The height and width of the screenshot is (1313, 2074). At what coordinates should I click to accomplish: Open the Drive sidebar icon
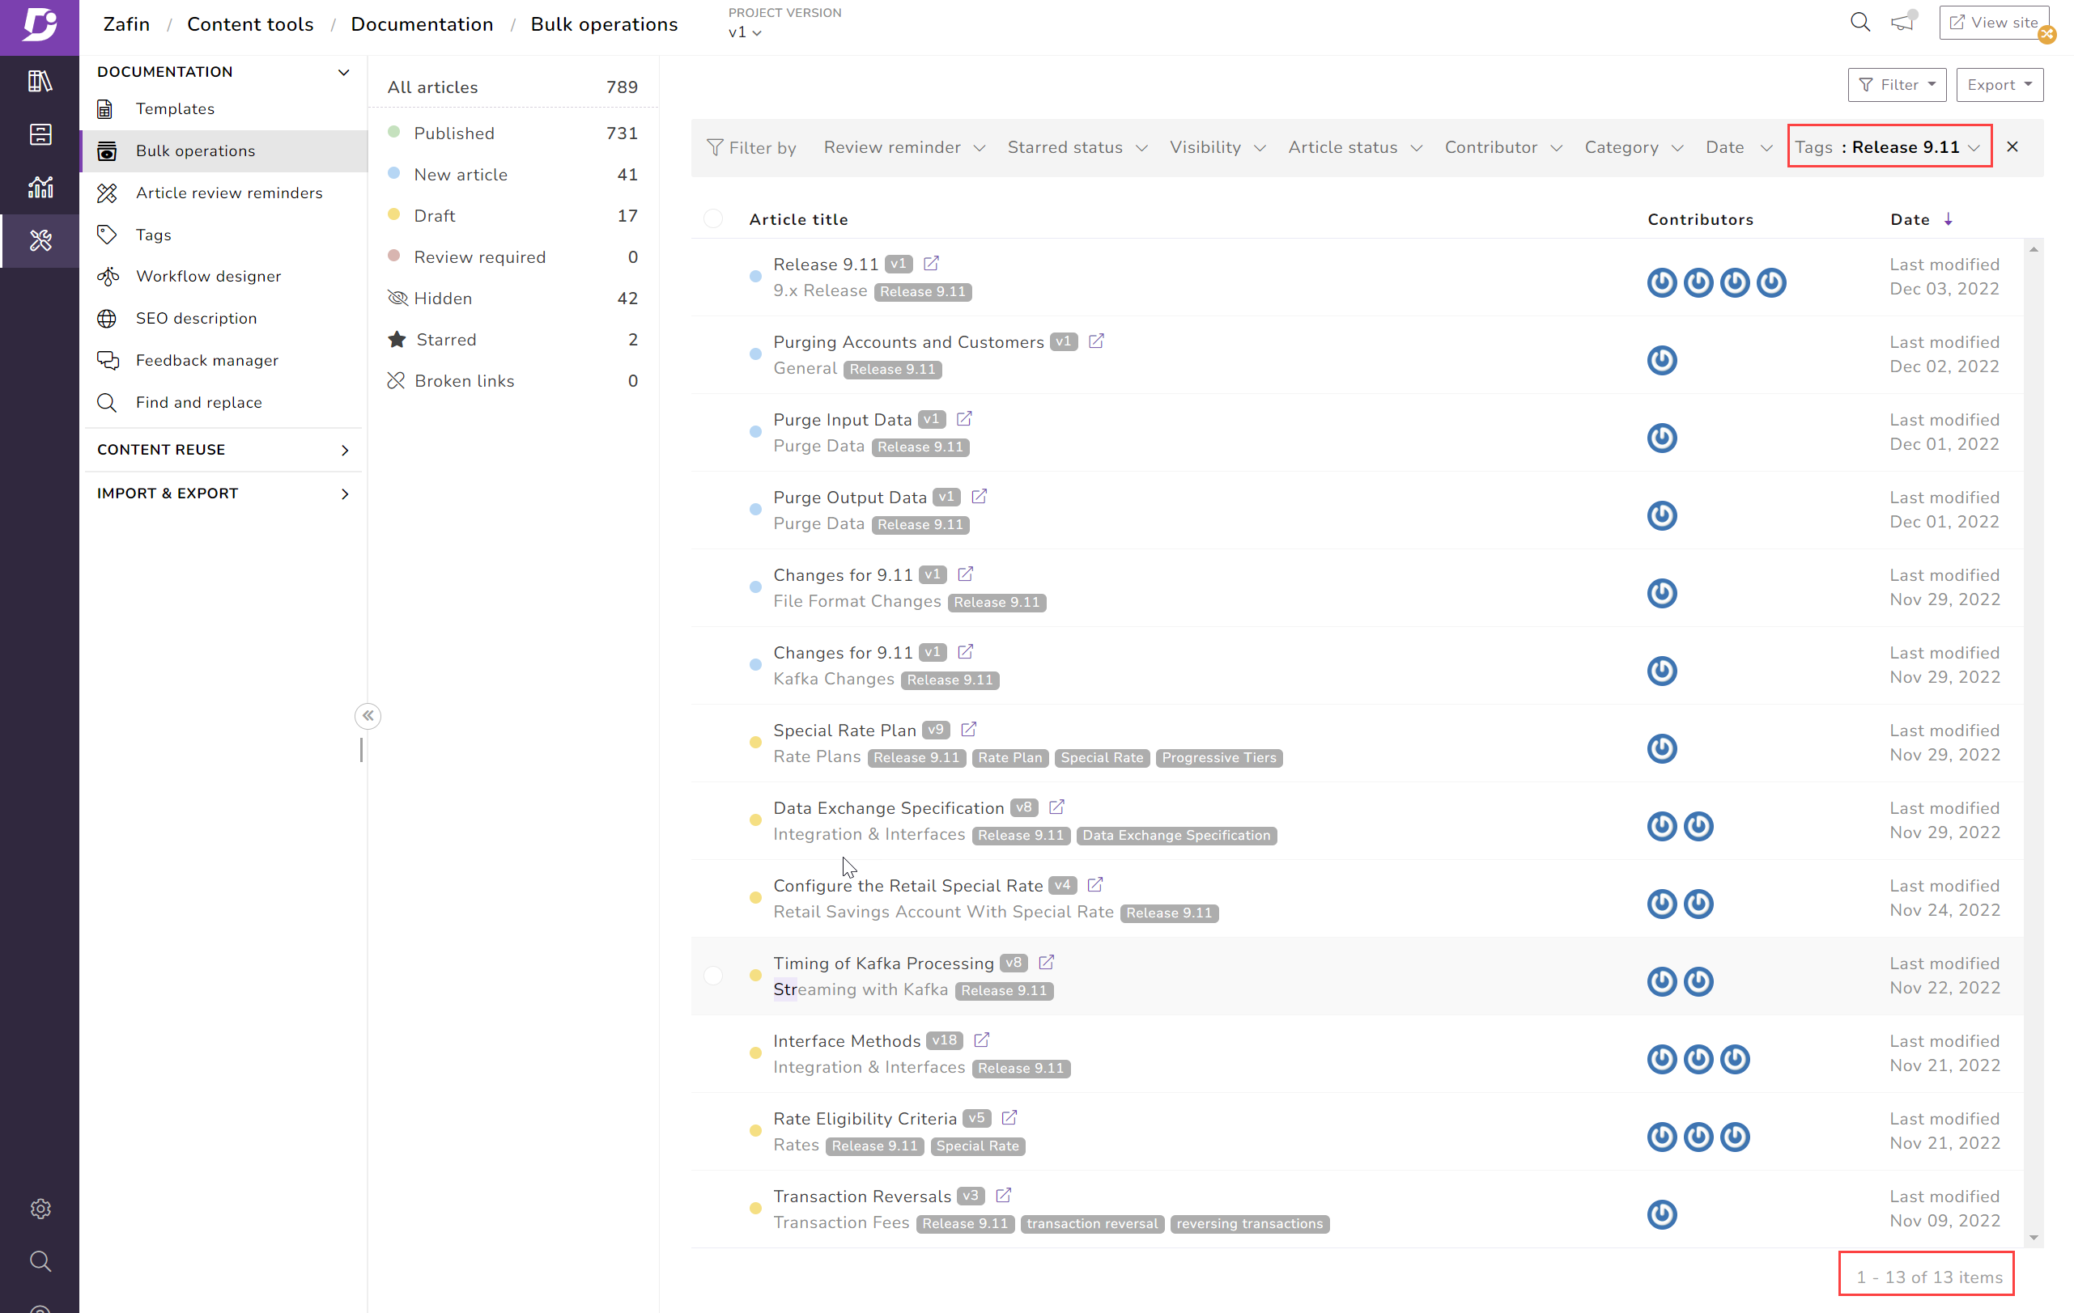[40, 134]
